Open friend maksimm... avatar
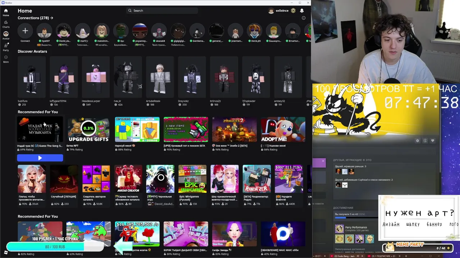Viewport: 460px width, 258px height. [x=102, y=31]
